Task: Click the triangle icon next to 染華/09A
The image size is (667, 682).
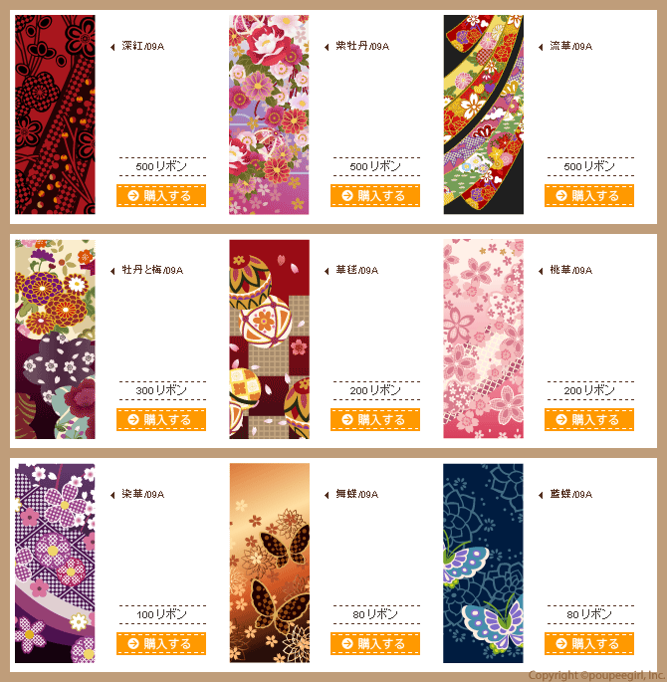Action: pyautogui.click(x=112, y=495)
